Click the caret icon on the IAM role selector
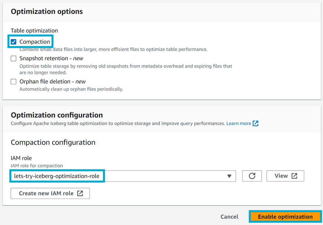Image resolution: width=323 pixels, height=225 pixels. 230,176
